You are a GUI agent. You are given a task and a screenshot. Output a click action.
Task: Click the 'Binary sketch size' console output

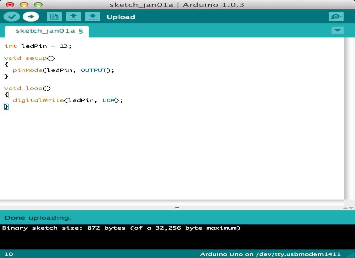pos(121,228)
